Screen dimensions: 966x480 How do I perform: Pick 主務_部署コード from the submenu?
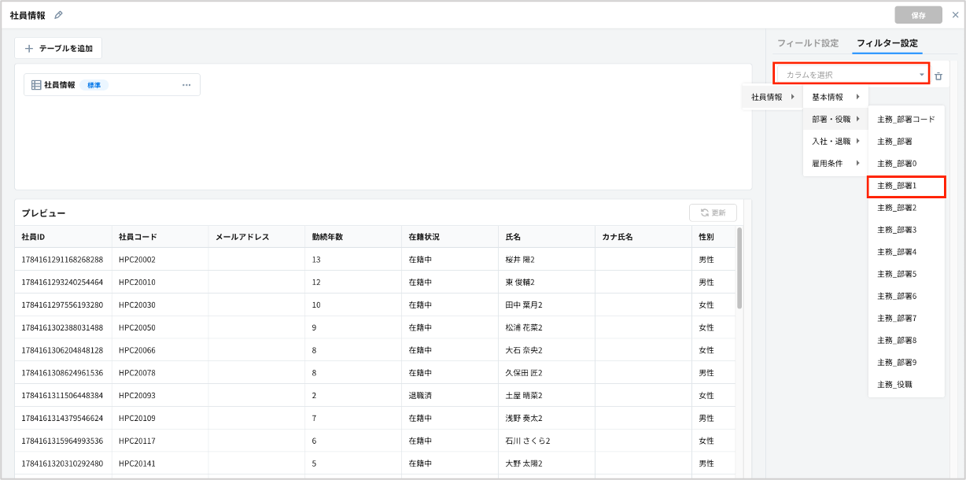click(x=905, y=119)
